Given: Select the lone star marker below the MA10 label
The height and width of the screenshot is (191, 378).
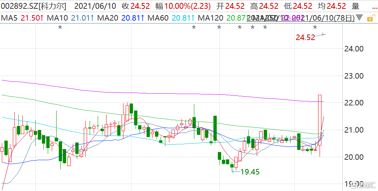Looking at the screenshot, I should click(x=60, y=27).
